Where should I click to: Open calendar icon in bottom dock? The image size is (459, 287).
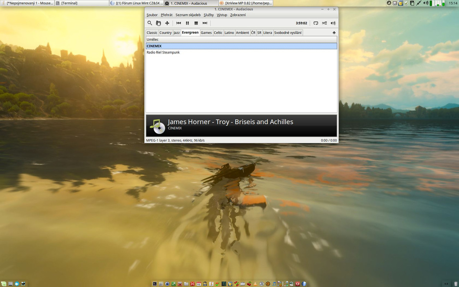(x=199, y=284)
